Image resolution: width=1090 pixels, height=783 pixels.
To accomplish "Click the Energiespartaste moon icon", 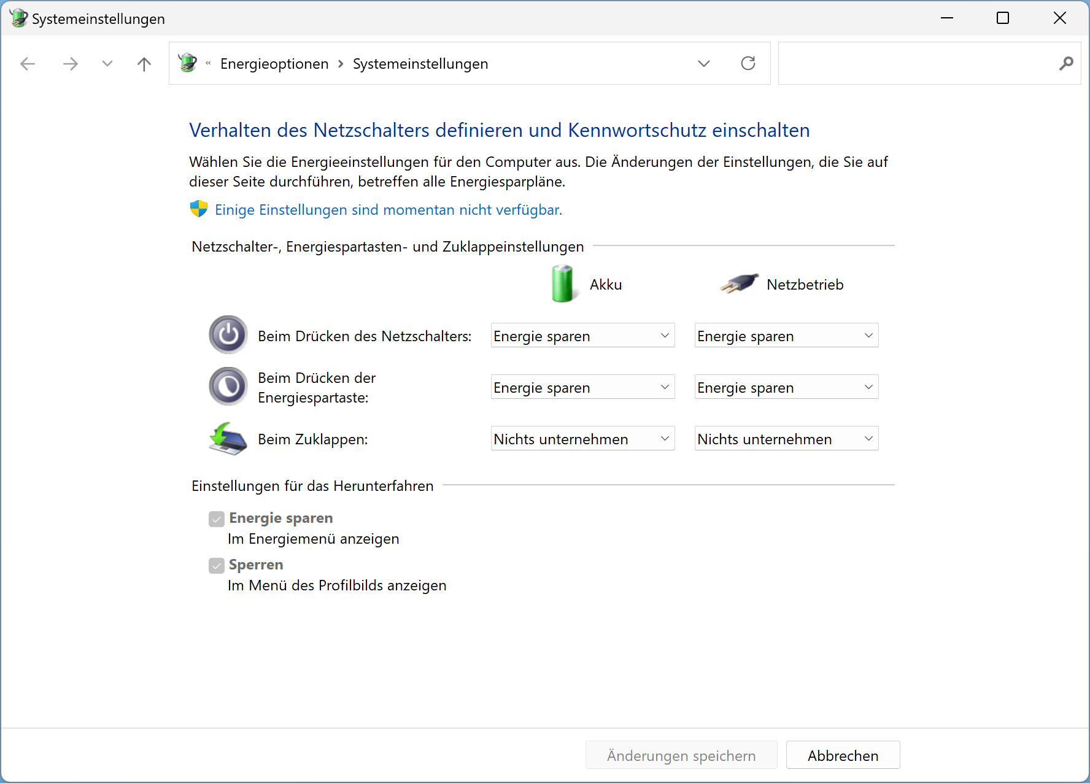I will [228, 387].
